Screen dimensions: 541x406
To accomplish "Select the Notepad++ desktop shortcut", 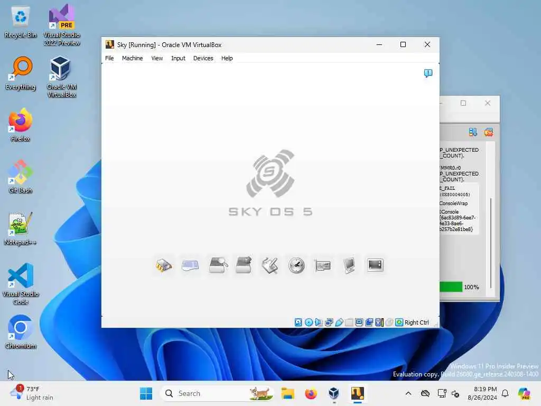I will click(x=21, y=228).
